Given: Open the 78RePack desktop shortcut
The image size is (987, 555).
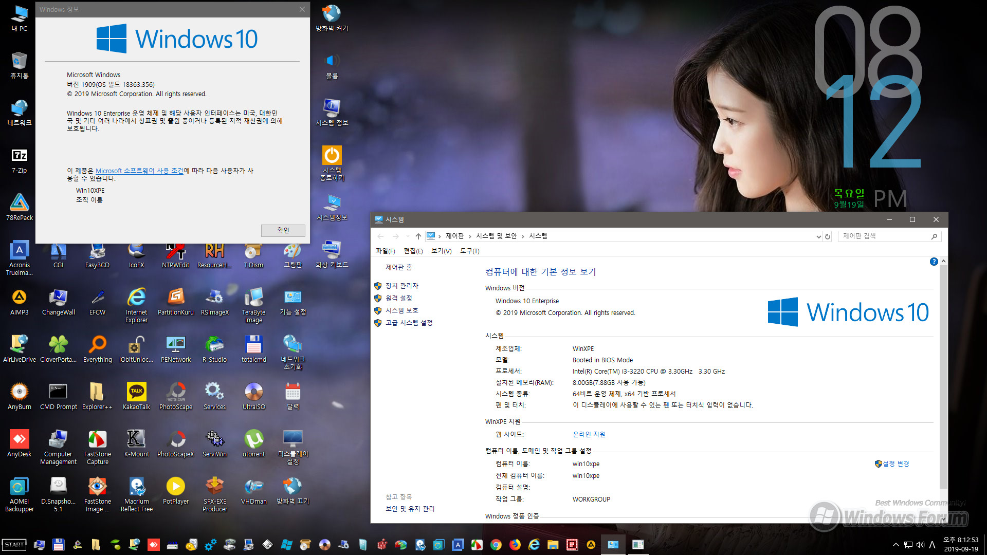Looking at the screenshot, I should 19,207.
